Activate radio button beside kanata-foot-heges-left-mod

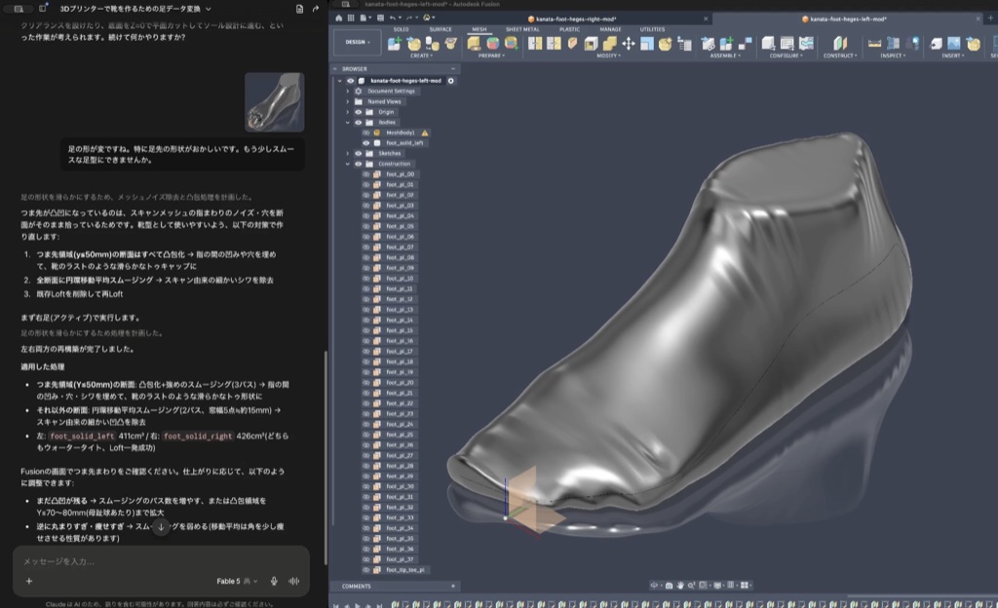450,81
